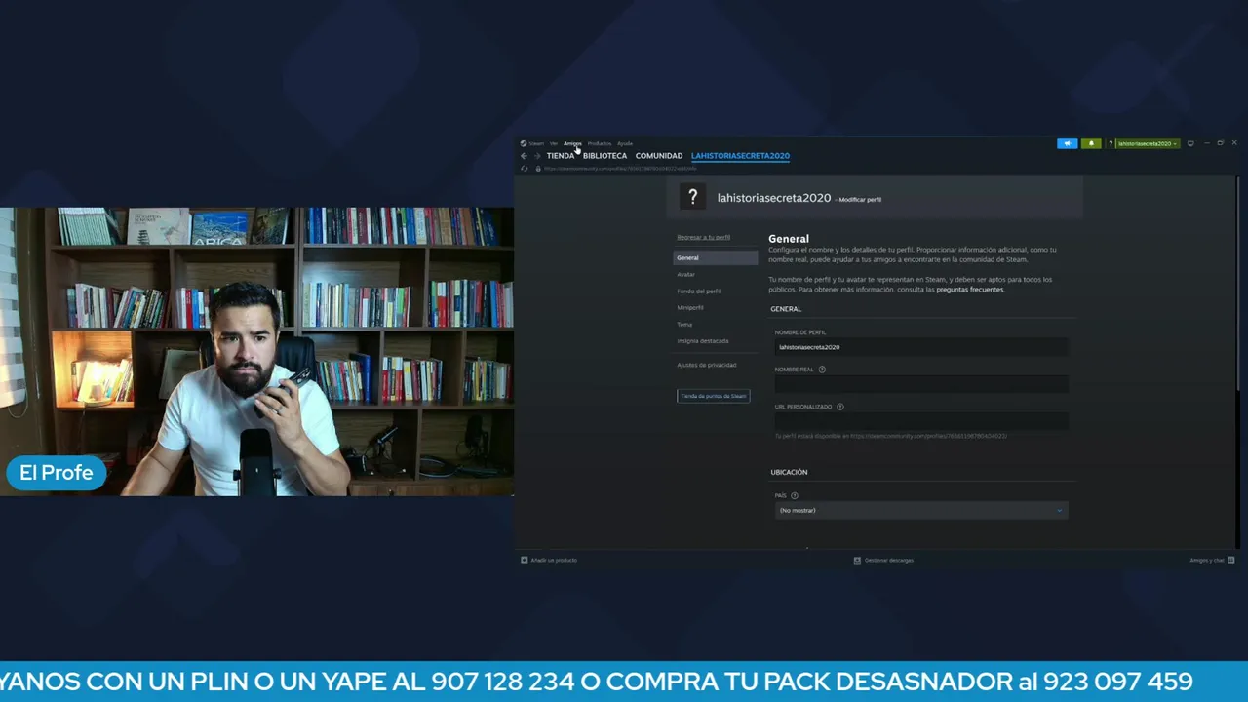Open the Miniperfil section
The height and width of the screenshot is (702, 1248).
click(690, 307)
